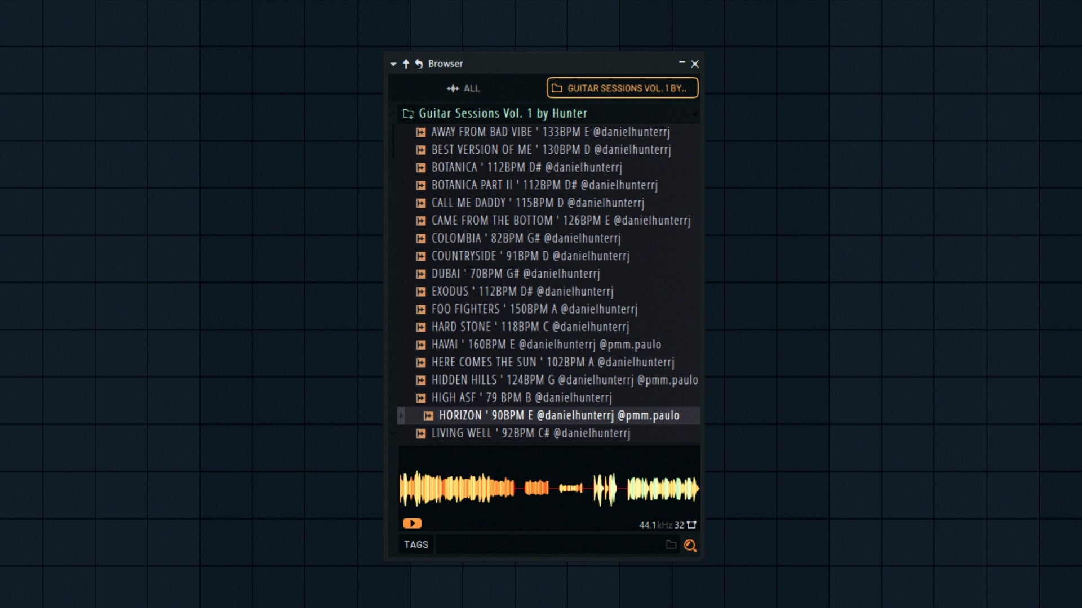The height and width of the screenshot is (608, 1082).
Task: Minimize the Browser panel
Action: pyautogui.click(x=682, y=62)
